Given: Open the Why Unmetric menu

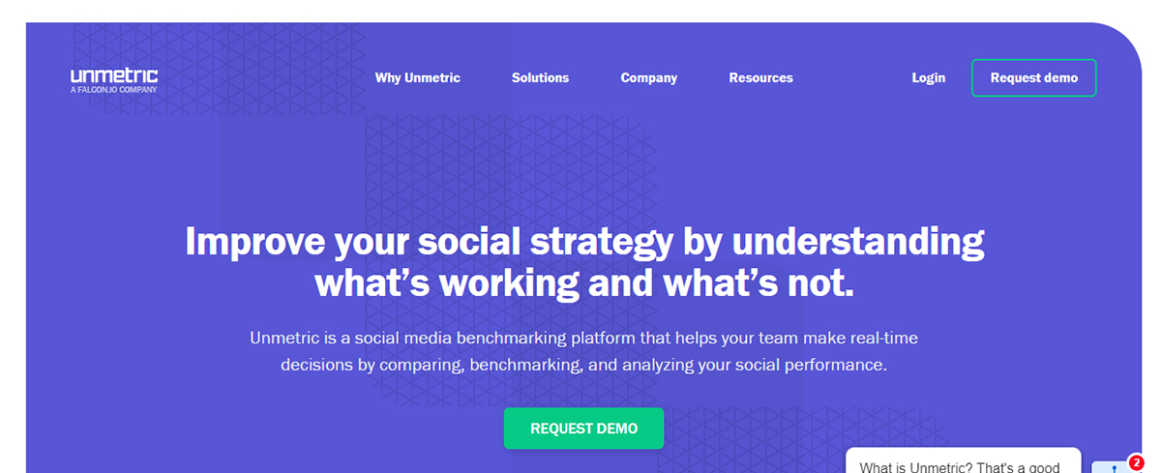Looking at the screenshot, I should 418,78.
